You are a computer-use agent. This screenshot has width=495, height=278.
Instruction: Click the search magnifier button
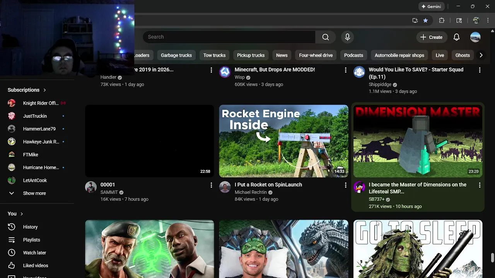click(326, 37)
